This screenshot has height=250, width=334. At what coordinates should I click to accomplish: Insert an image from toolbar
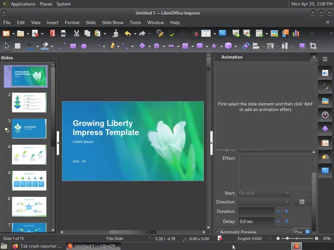click(x=274, y=34)
